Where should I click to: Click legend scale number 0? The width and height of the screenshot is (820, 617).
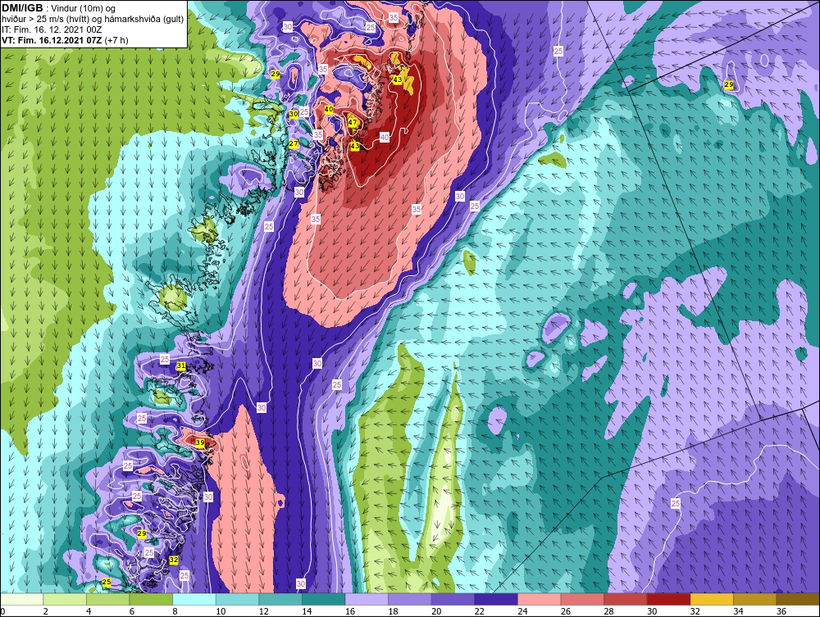pos(2,611)
